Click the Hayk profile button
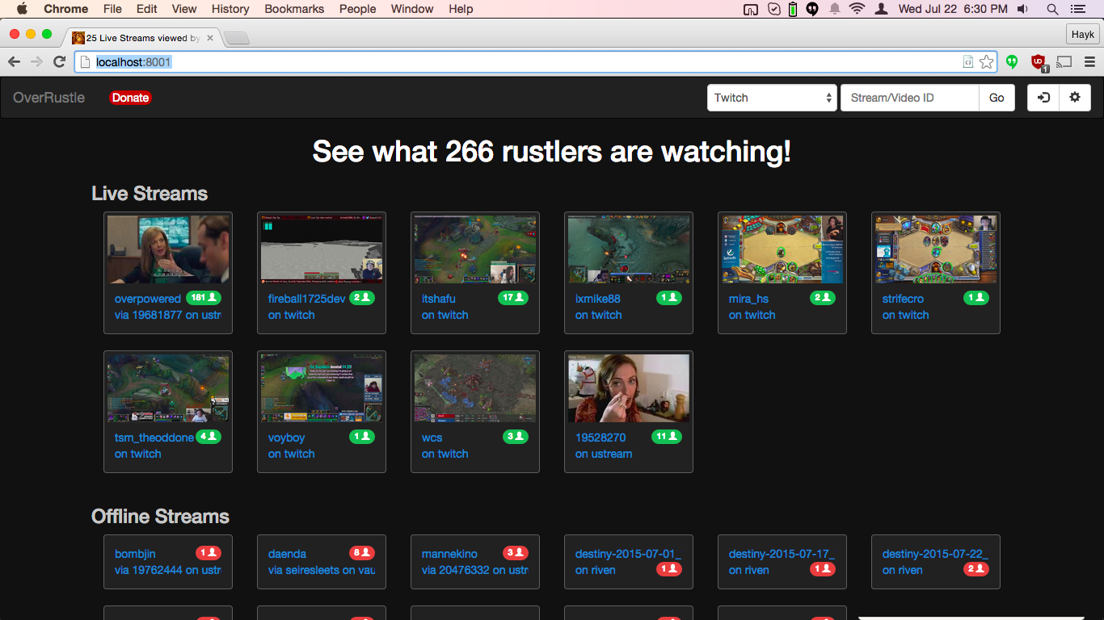1104x620 pixels. tap(1082, 35)
